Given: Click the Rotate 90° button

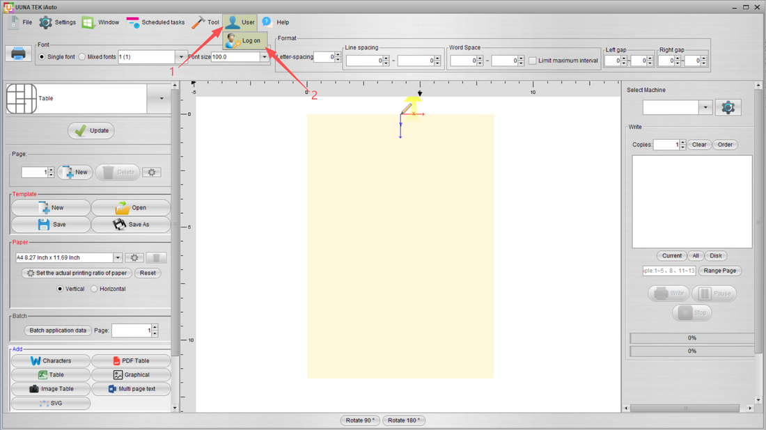Looking at the screenshot, I should (x=360, y=420).
